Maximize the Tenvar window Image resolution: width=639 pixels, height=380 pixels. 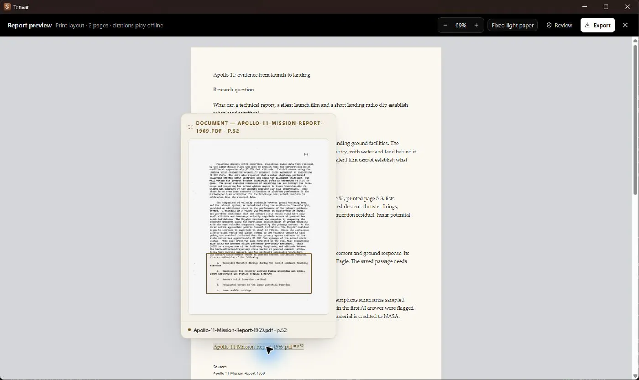[606, 7]
